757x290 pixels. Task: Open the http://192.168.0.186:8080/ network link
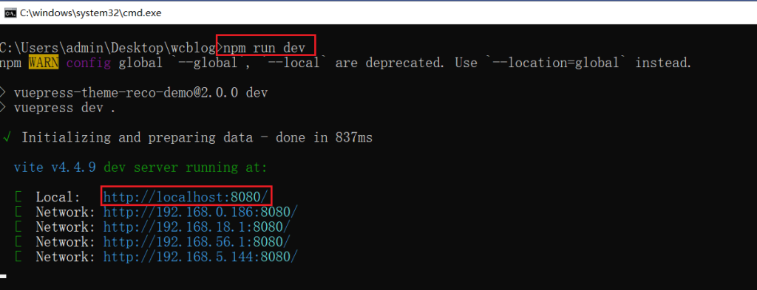pos(200,212)
